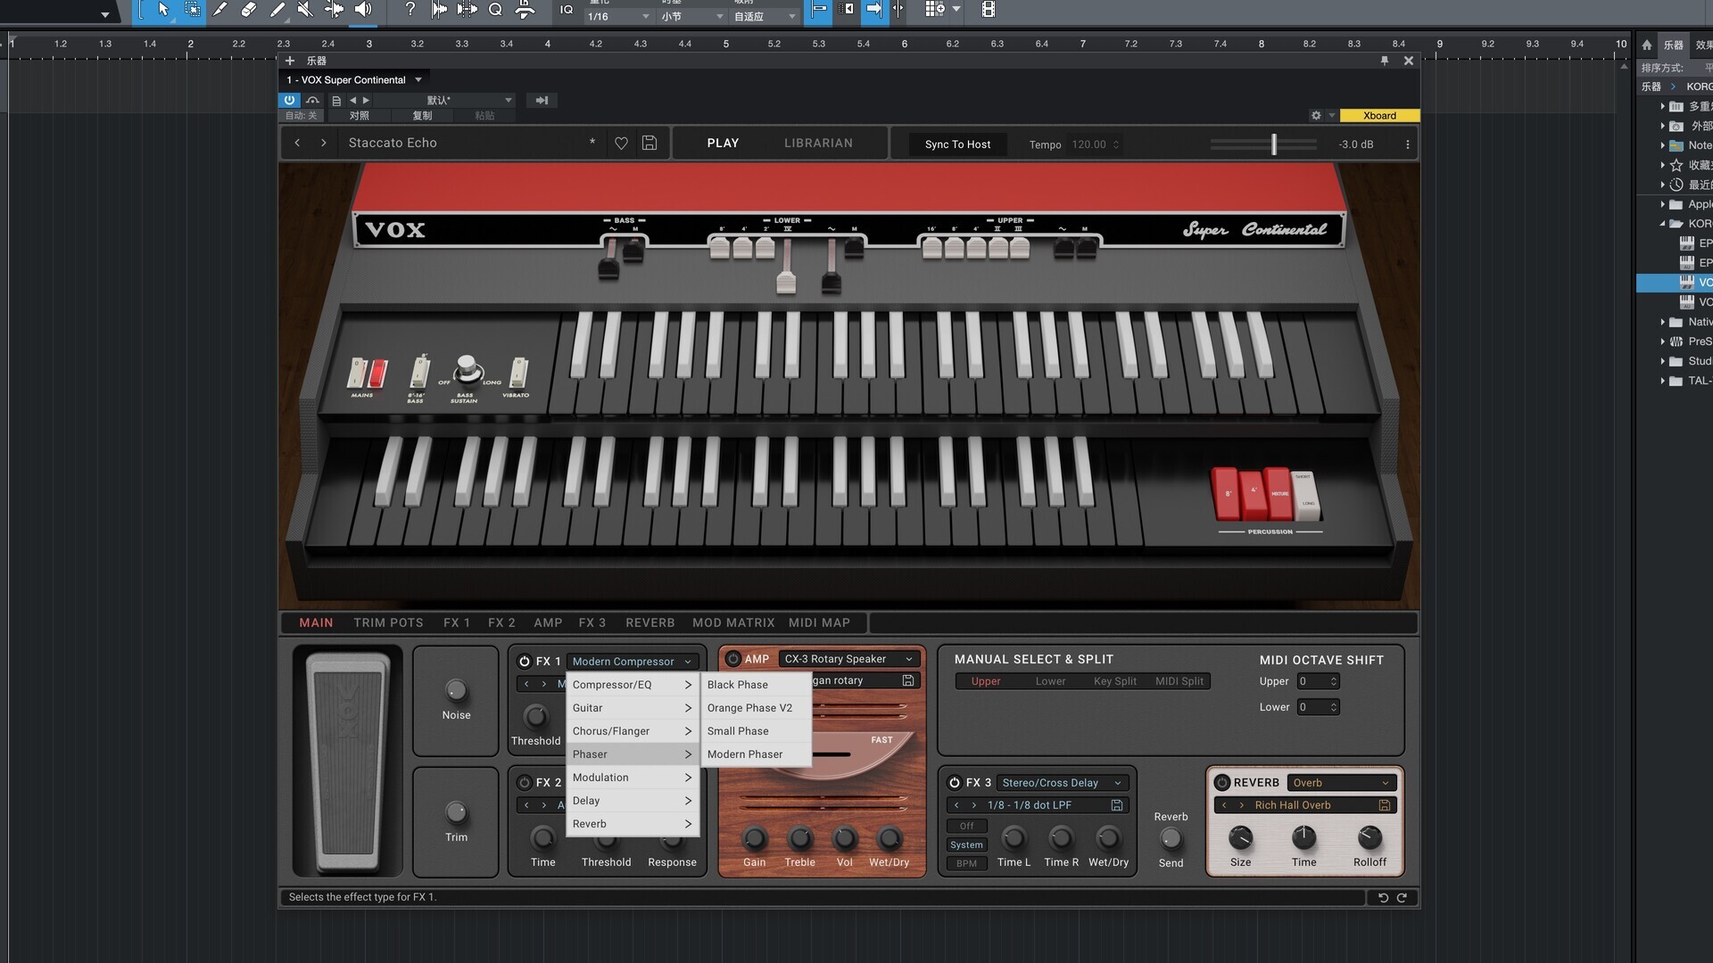The height and width of the screenshot is (963, 1713).
Task: Click the Xboard yellow button
Action: (x=1379, y=116)
